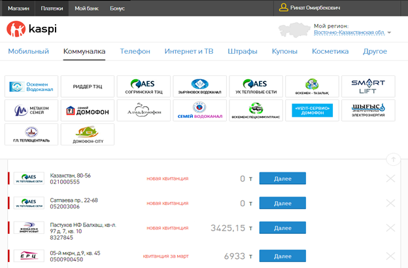The image size is (408, 268).
Task: Click user name Ринат Омирбекович
Action: click(315, 8)
